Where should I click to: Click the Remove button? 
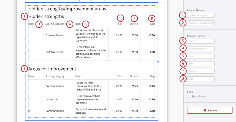[x=210, y=110]
